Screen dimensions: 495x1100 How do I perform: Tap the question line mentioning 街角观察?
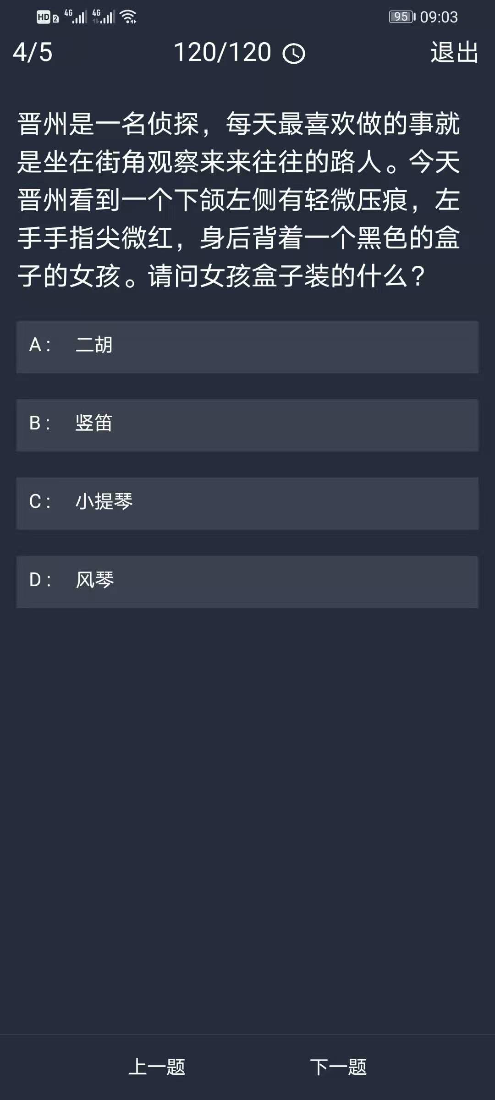[238, 162]
